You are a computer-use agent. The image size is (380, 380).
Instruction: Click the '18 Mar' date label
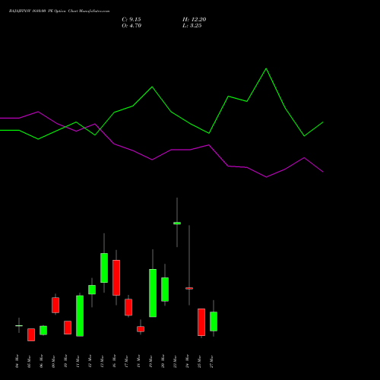point(138,361)
